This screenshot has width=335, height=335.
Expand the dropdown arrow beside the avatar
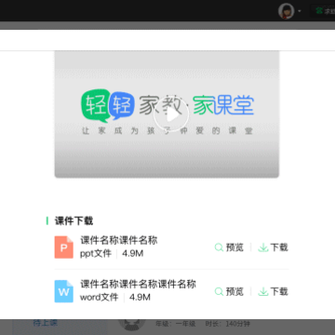point(300,11)
